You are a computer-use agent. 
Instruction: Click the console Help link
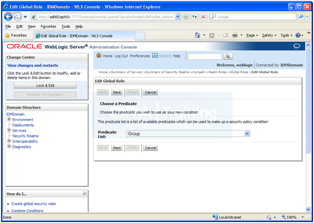tap(176, 56)
